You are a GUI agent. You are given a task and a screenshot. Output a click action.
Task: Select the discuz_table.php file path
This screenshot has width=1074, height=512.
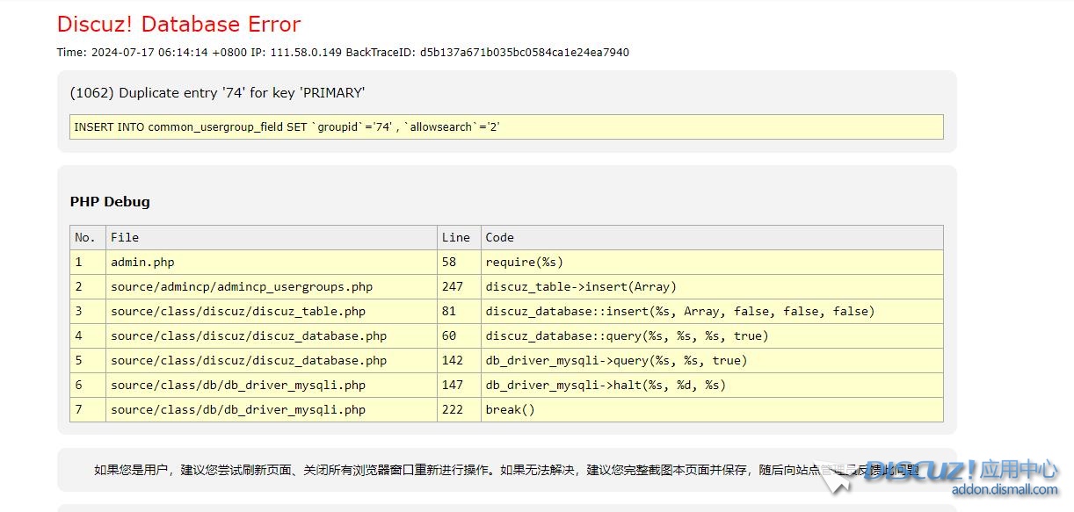(x=238, y=311)
